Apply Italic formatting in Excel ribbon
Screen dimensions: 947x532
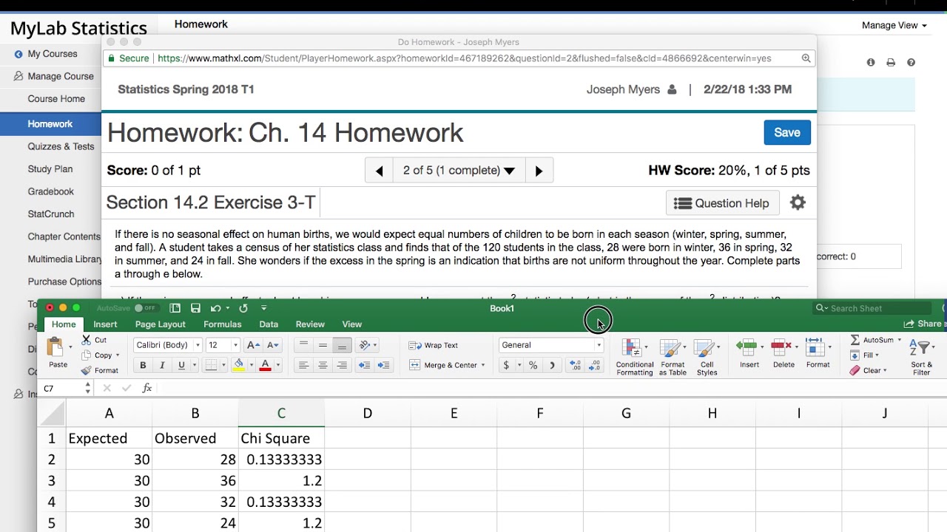point(162,365)
